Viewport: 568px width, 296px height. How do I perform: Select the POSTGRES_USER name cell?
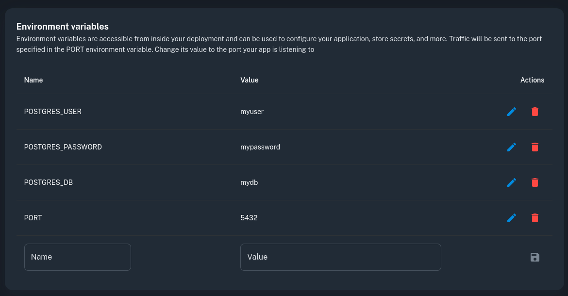click(53, 112)
